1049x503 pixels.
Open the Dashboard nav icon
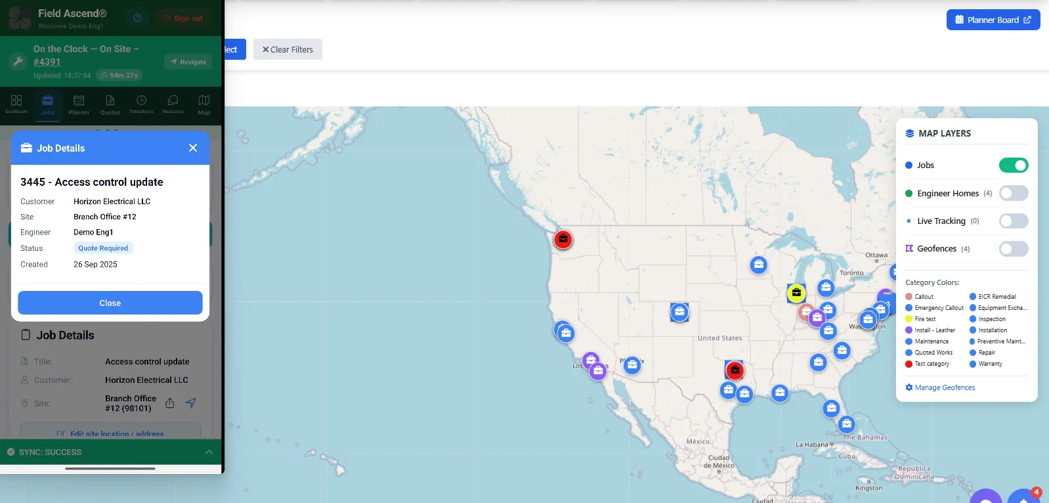(16, 104)
